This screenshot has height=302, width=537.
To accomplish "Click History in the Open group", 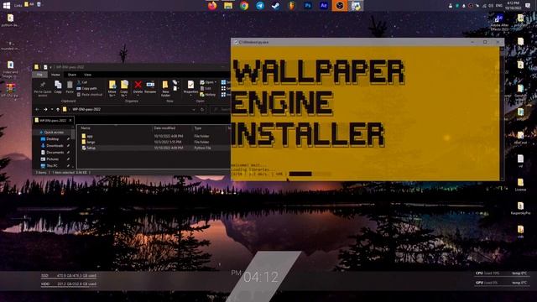I will tap(208, 95).
